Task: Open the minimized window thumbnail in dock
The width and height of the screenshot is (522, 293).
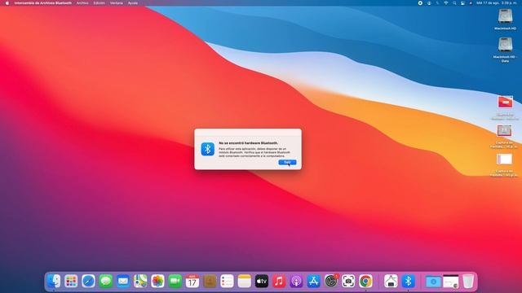Action: pos(451,282)
